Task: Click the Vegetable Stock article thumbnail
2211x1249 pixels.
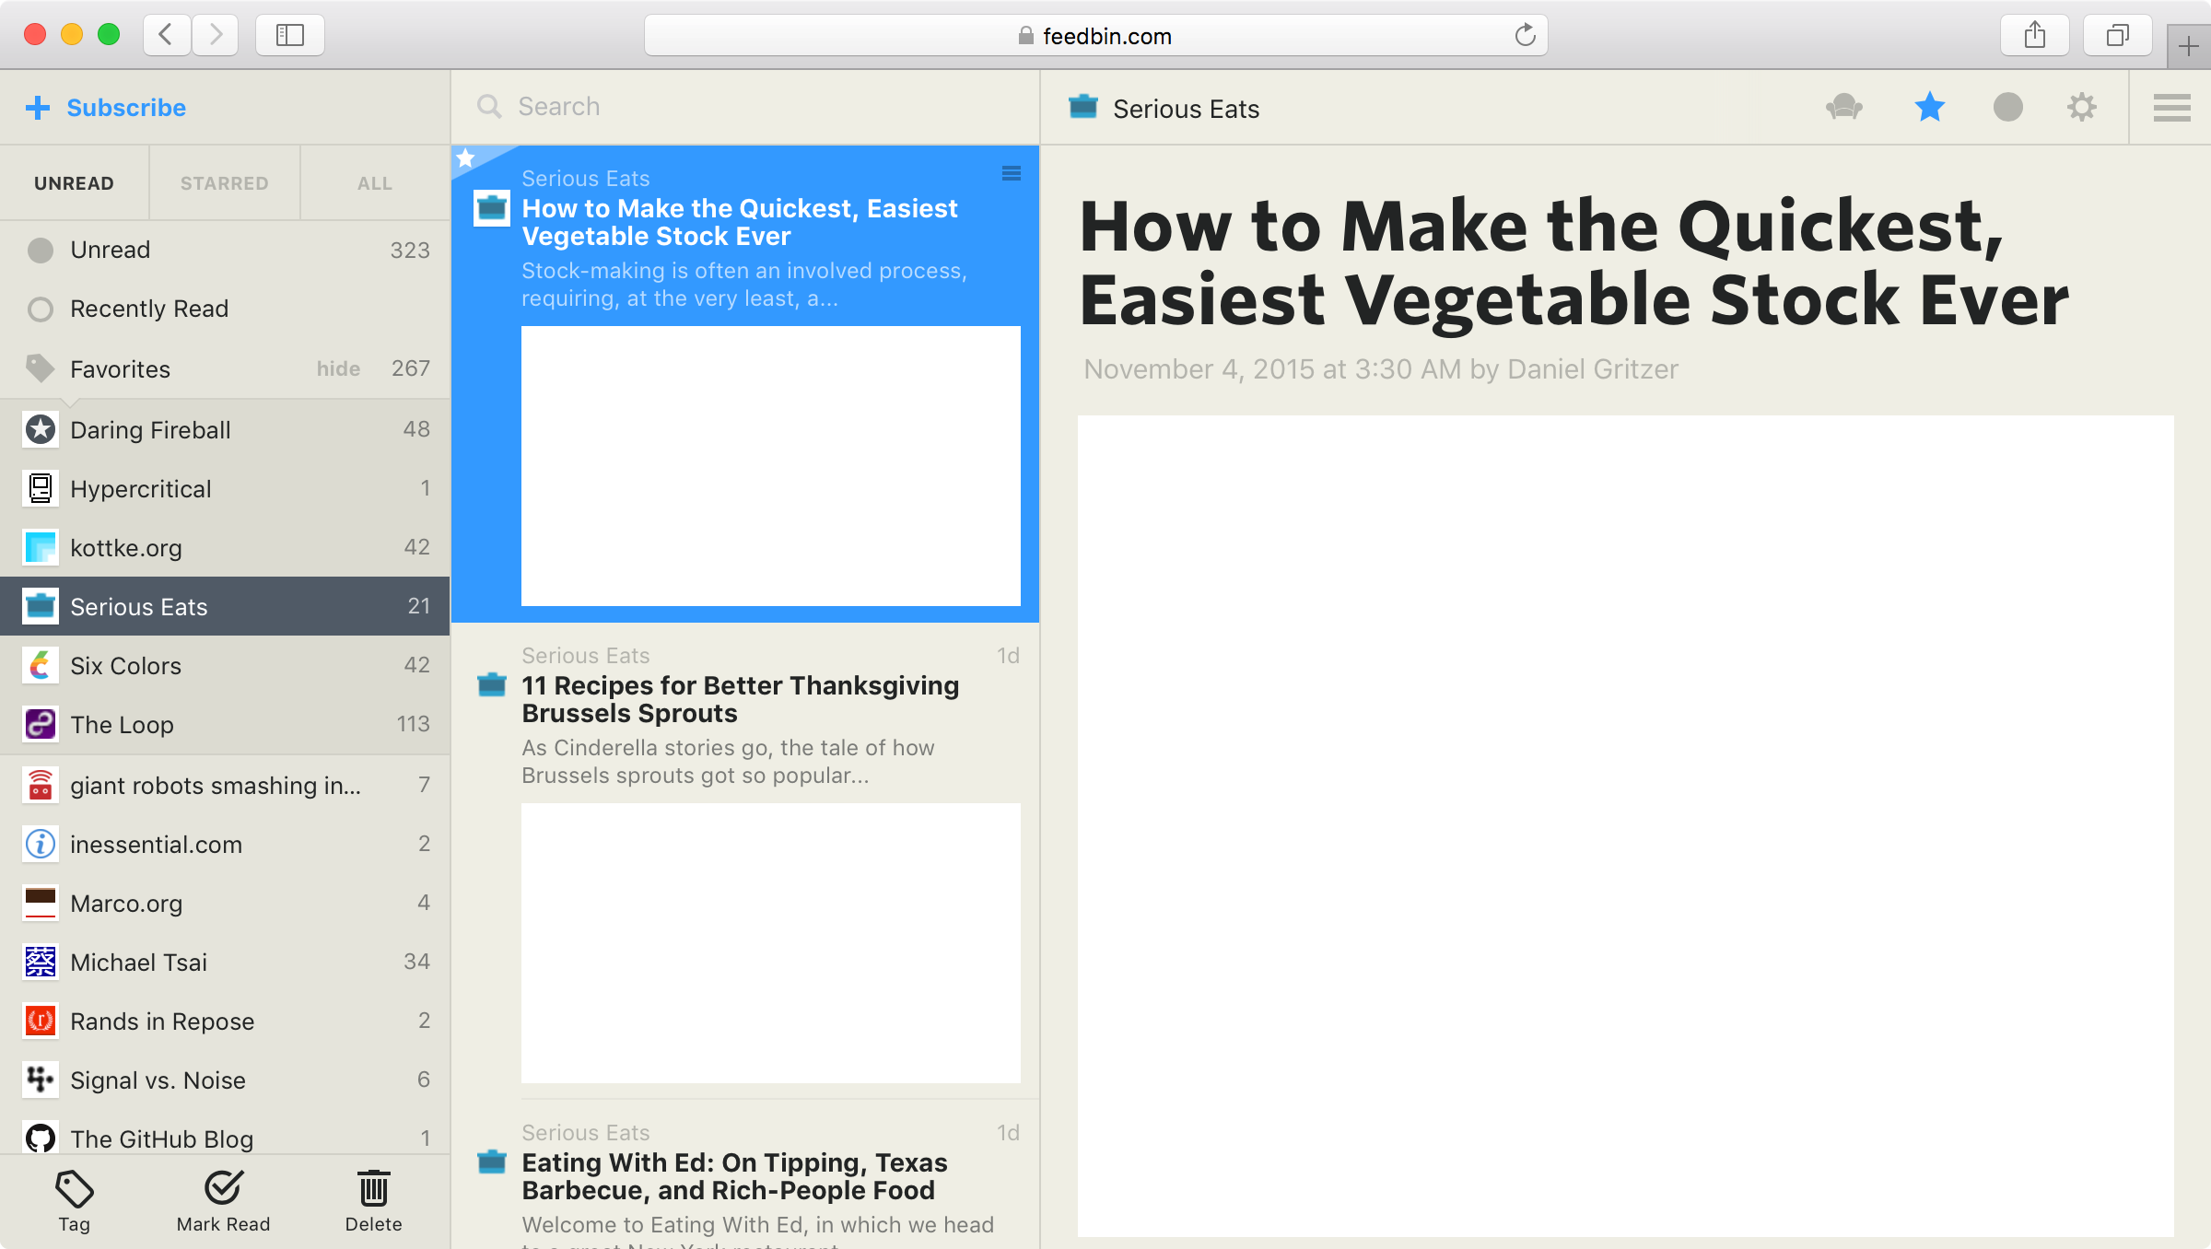Action: tap(771, 466)
